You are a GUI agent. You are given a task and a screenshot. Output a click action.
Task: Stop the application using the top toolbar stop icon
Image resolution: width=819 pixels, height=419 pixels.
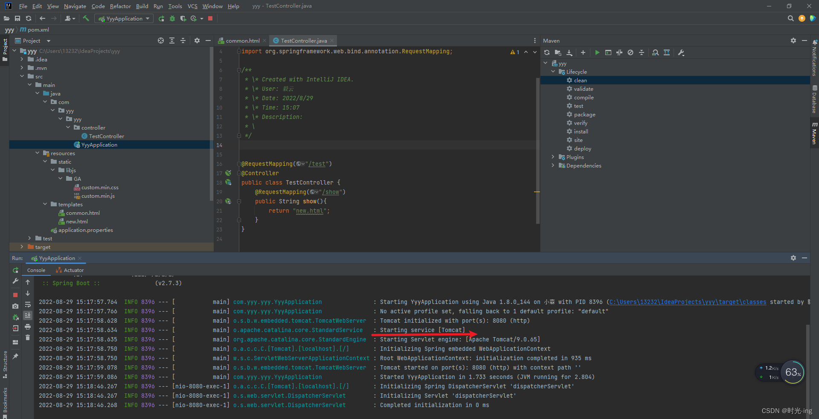click(x=210, y=18)
